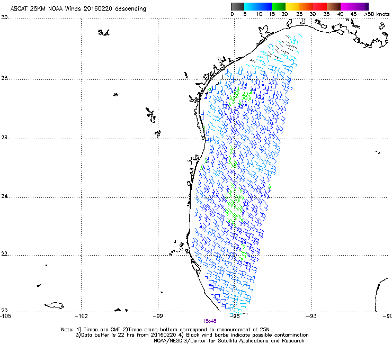Click the note line 'Times are GMT'
This screenshot has height=344, width=392.
pyautogui.click(x=102, y=330)
